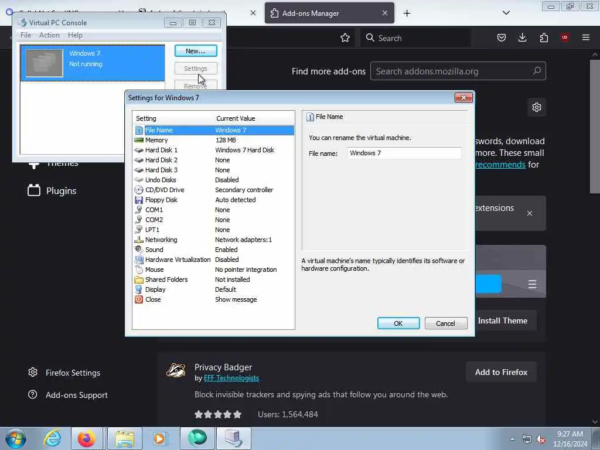Screen dimensions: 600x450
Task: Show hidden system tray icons arrow
Action: [x=512, y=439]
